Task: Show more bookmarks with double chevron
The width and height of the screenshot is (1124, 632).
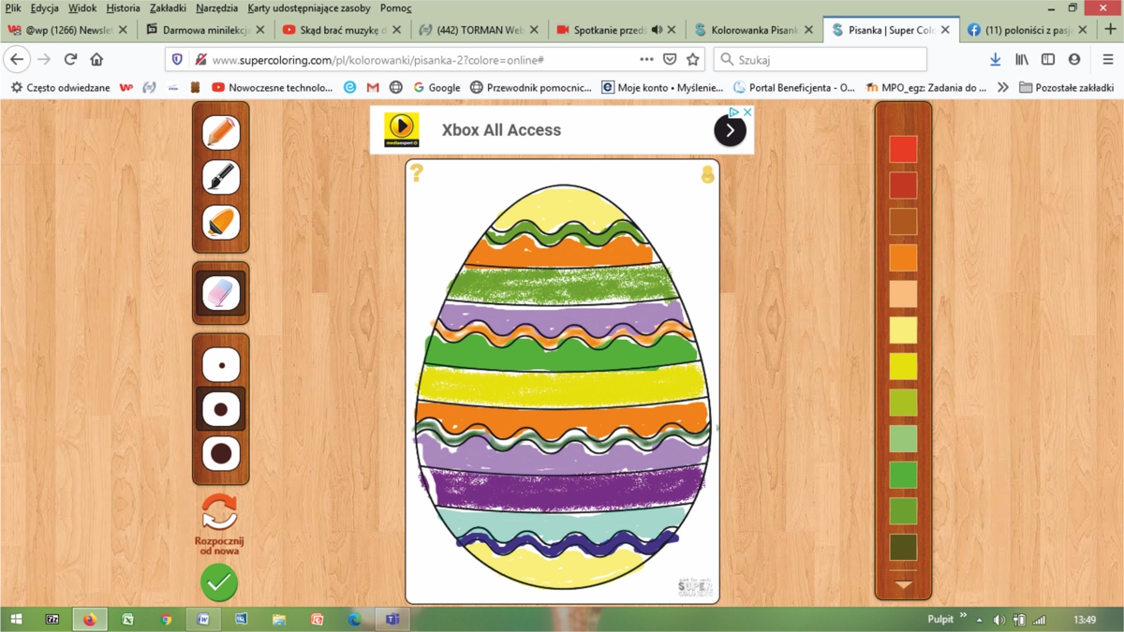Action: pos(1003,87)
